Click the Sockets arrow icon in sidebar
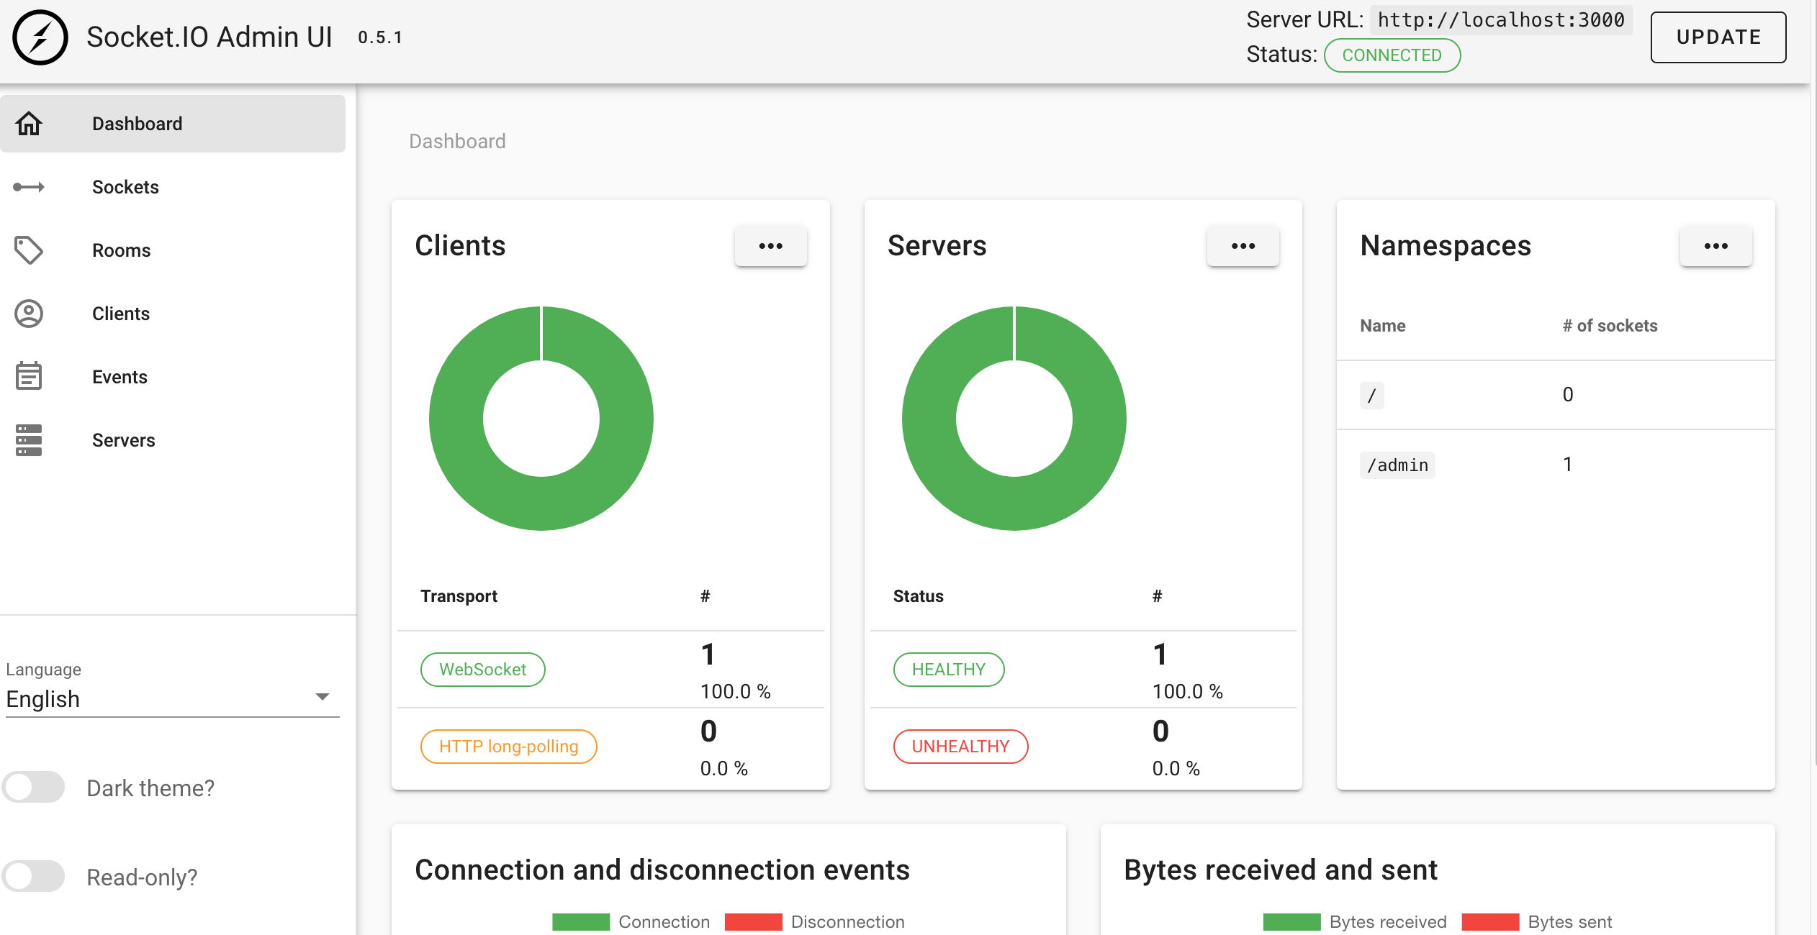The width and height of the screenshot is (1817, 935). pos(29,187)
